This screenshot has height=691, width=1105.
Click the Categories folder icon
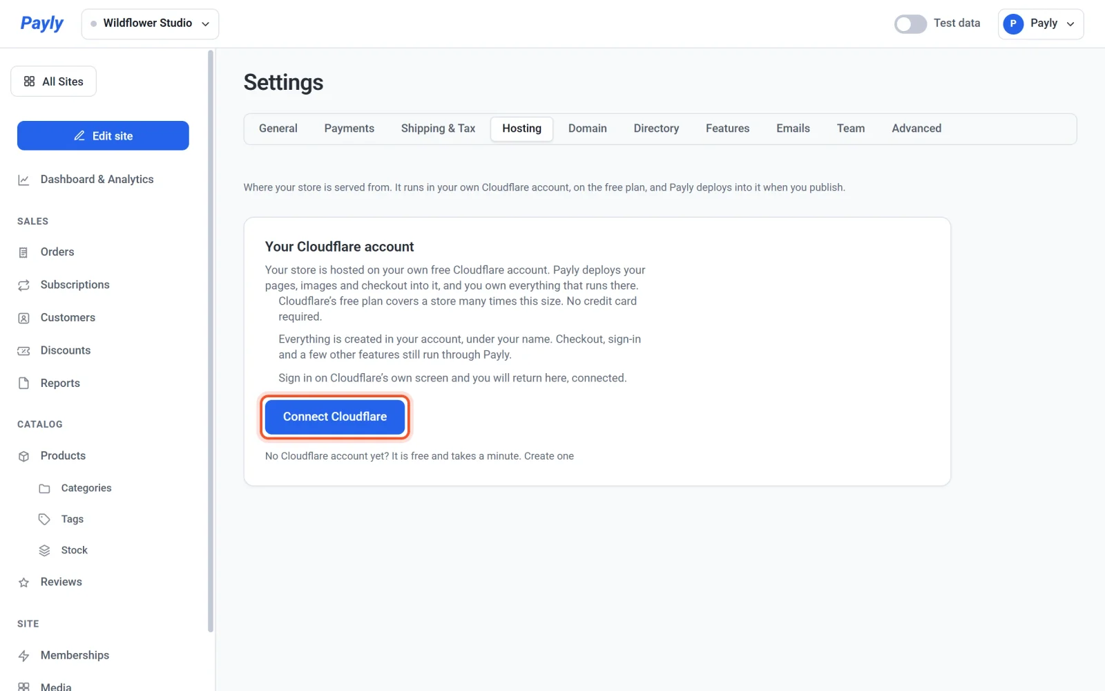[44, 489]
